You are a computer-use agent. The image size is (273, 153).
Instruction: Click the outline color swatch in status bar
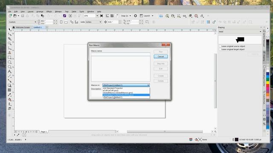coord(236,139)
